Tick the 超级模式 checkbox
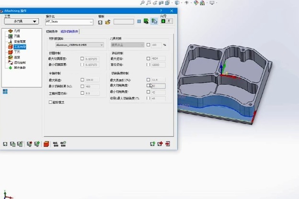The image size is (299, 199). (x=50, y=102)
